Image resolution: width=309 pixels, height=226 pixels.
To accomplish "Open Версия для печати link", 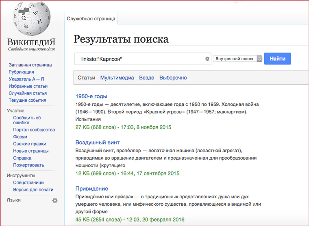I will 33,190.
